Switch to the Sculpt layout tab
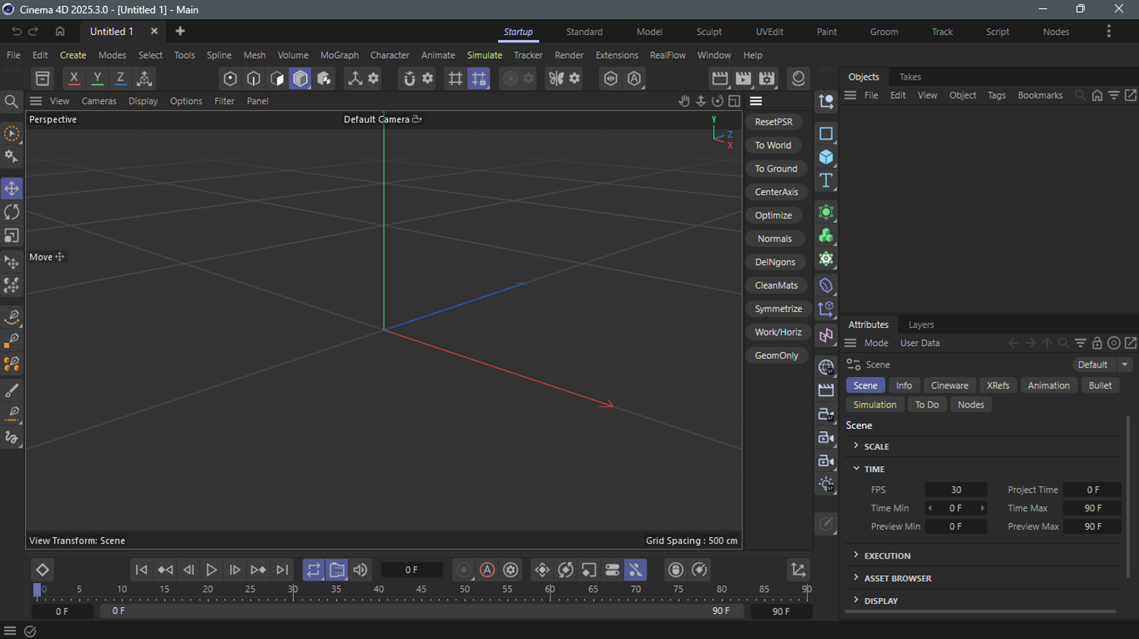This screenshot has width=1139, height=639. (x=708, y=32)
